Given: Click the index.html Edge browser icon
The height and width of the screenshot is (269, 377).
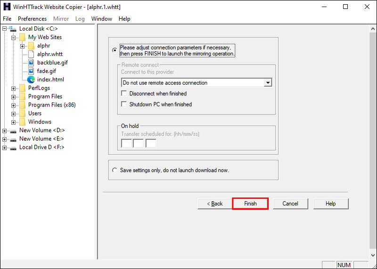Looking at the screenshot, I should (x=31, y=80).
